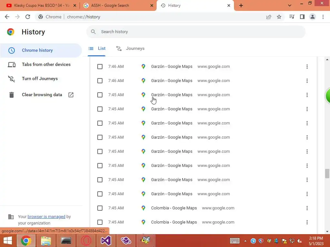Image resolution: width=330 pixels, height=247 pixels.
Task: Click the browser forward arrow
Action: coord(17,17)
